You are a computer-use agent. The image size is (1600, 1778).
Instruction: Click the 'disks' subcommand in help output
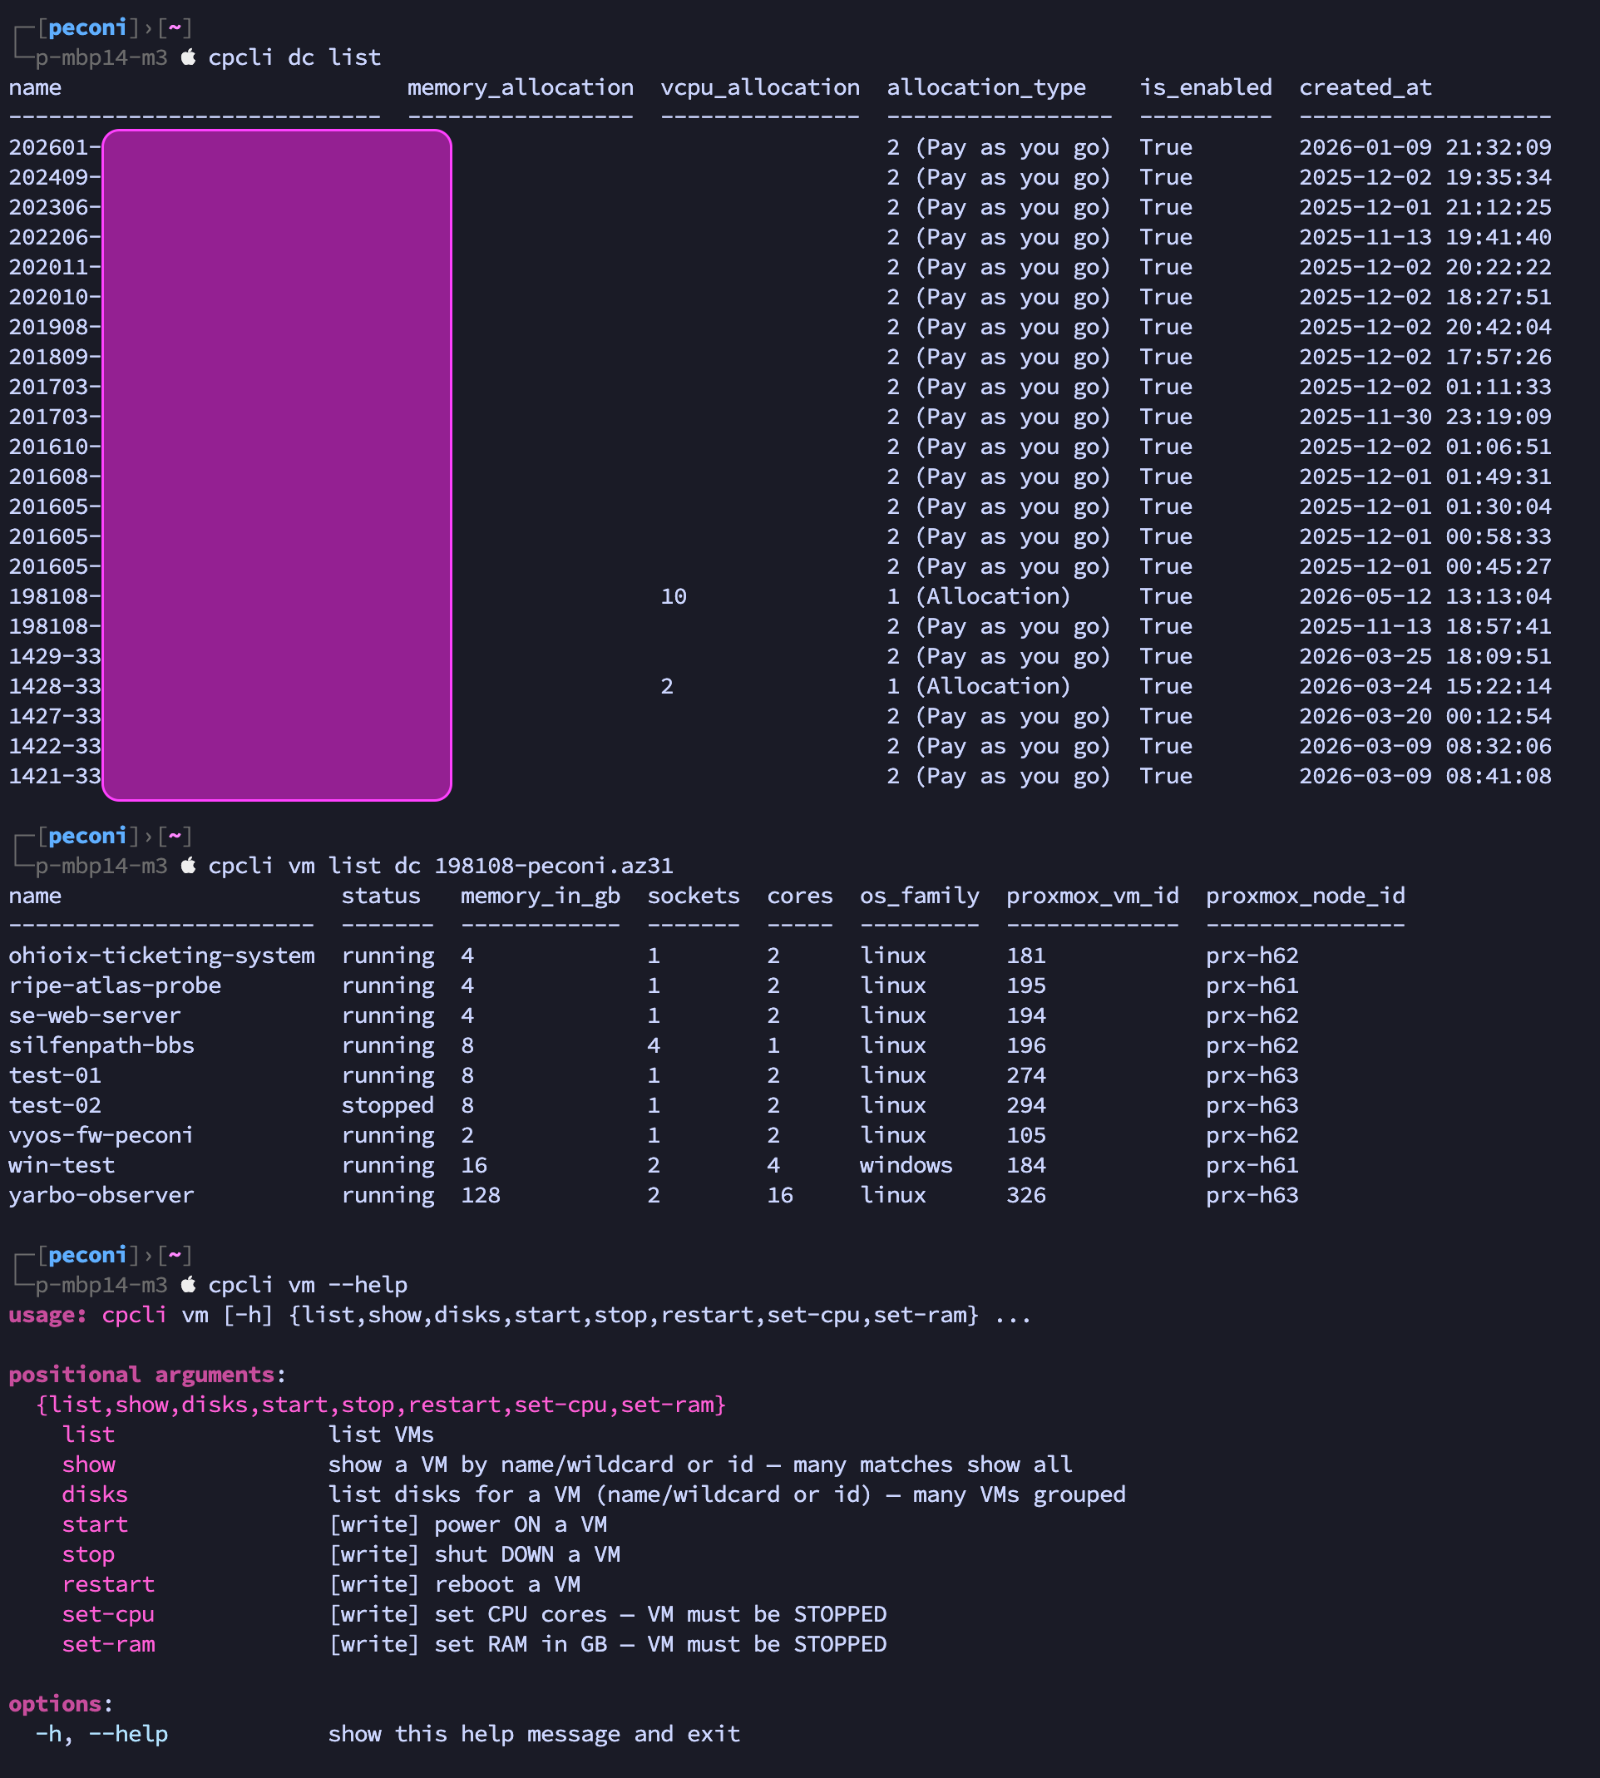[x=95, y=1494]
